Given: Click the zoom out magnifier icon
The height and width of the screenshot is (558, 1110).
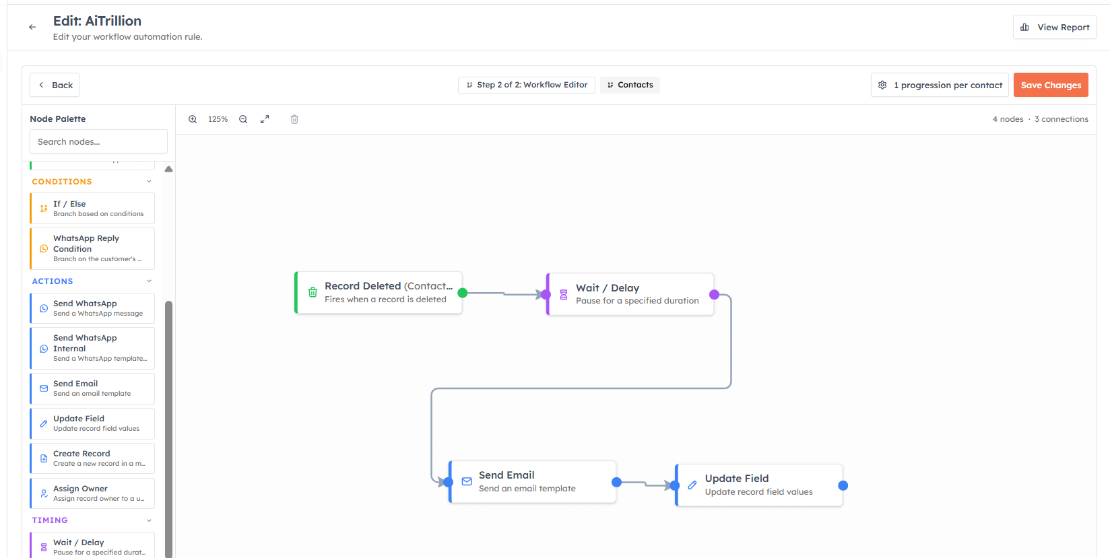Looking at the screenshot, I should (x=243, y=119).
